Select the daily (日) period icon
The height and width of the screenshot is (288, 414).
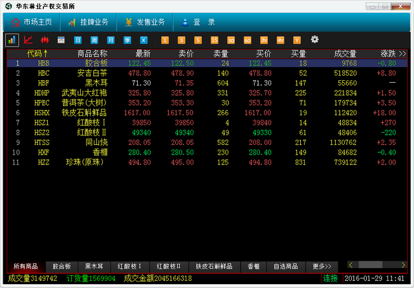[78, 40]
